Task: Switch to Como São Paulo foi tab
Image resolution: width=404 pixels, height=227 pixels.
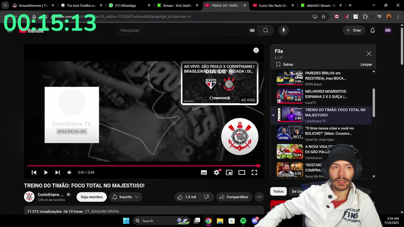Action: coord(273,5)
